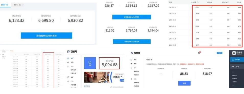Open 发布内容 in 收益广场 panel sidebar
Screen dimensions: 244x94
pyautogui.click(x=136, y=71)
